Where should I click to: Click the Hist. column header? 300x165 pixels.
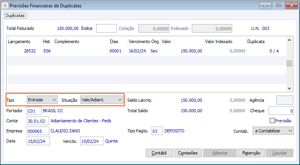[x=48, y=42]
